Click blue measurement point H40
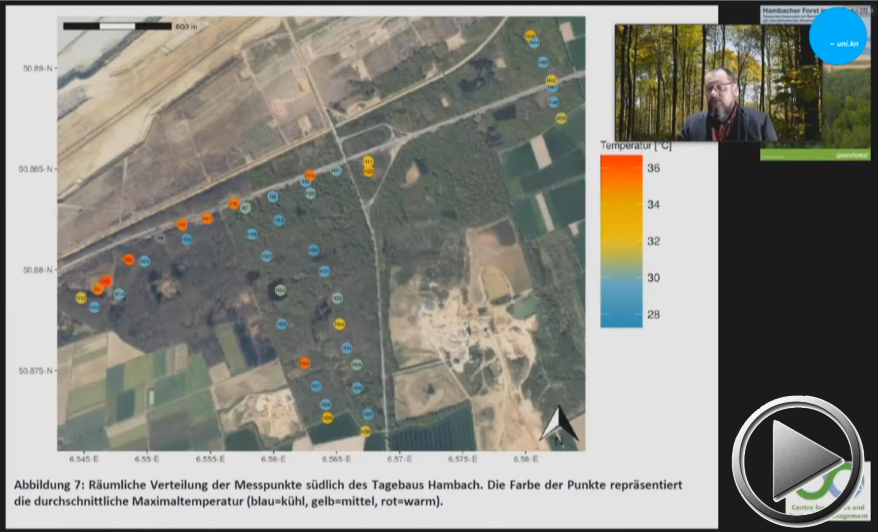Image resolution: width=878 pixels, height=532 pixels. [554, 102]
